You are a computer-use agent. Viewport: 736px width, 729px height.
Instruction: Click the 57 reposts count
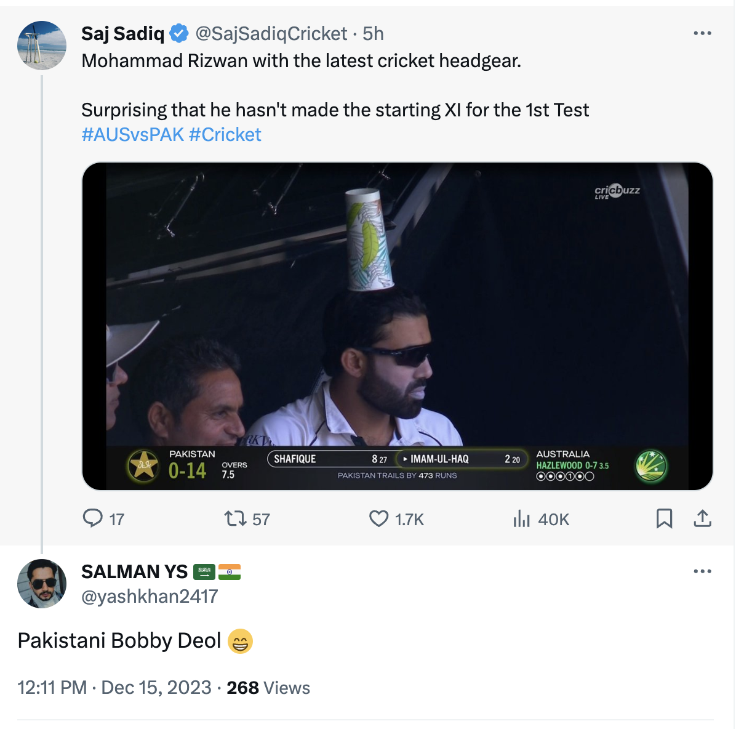coord(259,519)
